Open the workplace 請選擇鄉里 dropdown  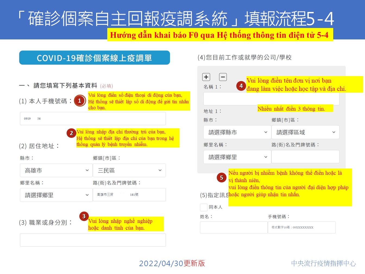click(237, 157)
